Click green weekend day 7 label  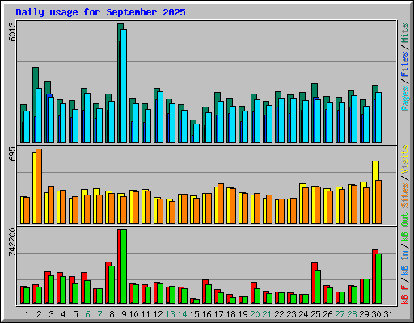99,314
